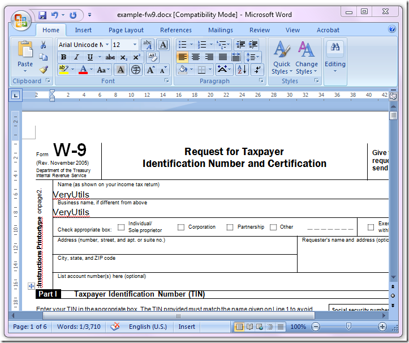This screenshot has width=409, height=343.
Task: Expand the bullets list dropdown arrow
Action: point(191,45)
